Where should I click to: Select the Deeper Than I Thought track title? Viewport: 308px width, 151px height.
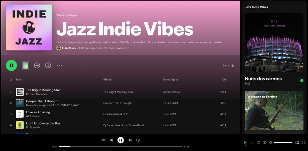(x=42, y=101)
